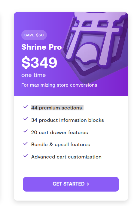Click the one time label
The width and height of the screenshot is (140, 206).
[x=34, y=75]
